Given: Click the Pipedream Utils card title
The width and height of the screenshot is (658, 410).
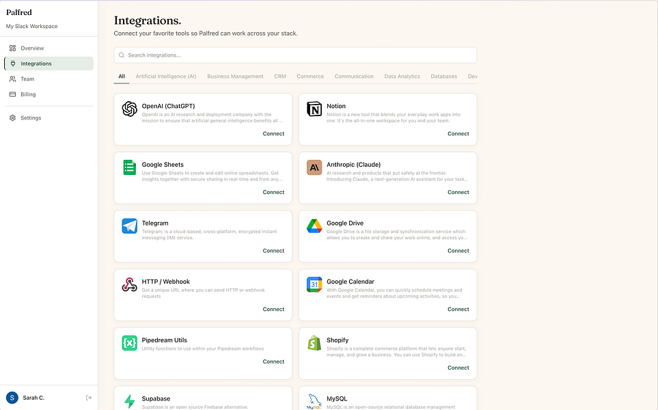Looking at the screenshot, I should pyautogui.click(x=165, y=340).
